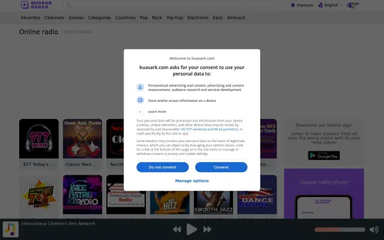Open the English language dropdown
This screenshot has width=384, height=240.
(330, 5)
